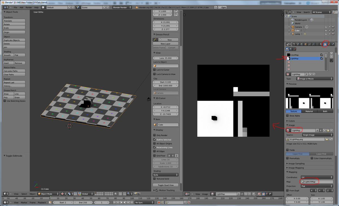Click the Lens 35.000 value slider
This screenshot has height=206, width=339.
click(x=166, y=58)
